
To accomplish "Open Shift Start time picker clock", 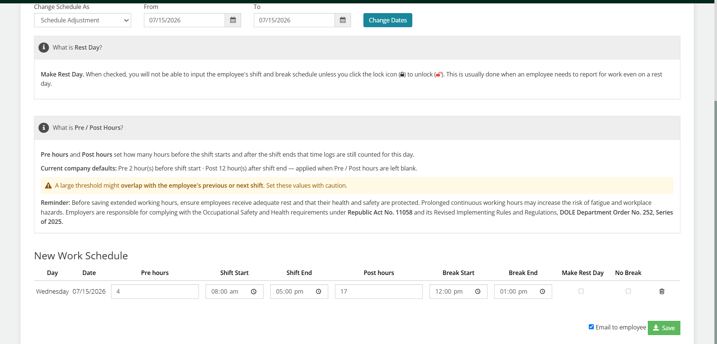I will point(254,292).
